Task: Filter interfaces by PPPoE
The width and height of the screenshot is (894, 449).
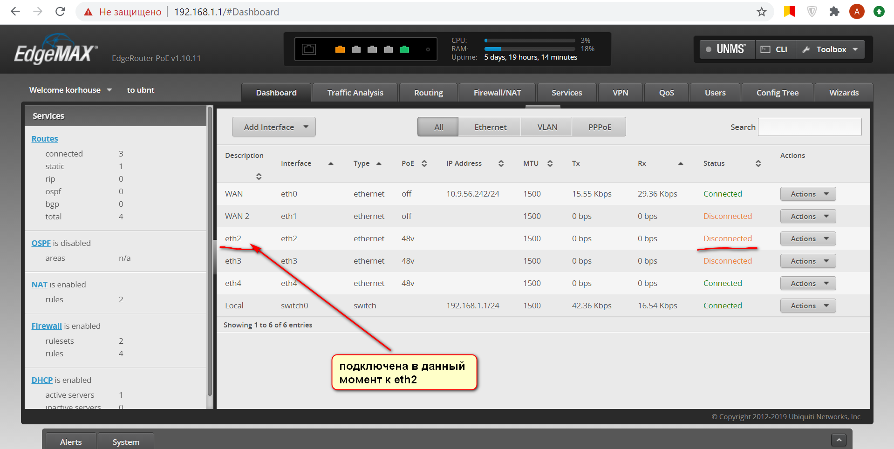Action: click(599, 127)
